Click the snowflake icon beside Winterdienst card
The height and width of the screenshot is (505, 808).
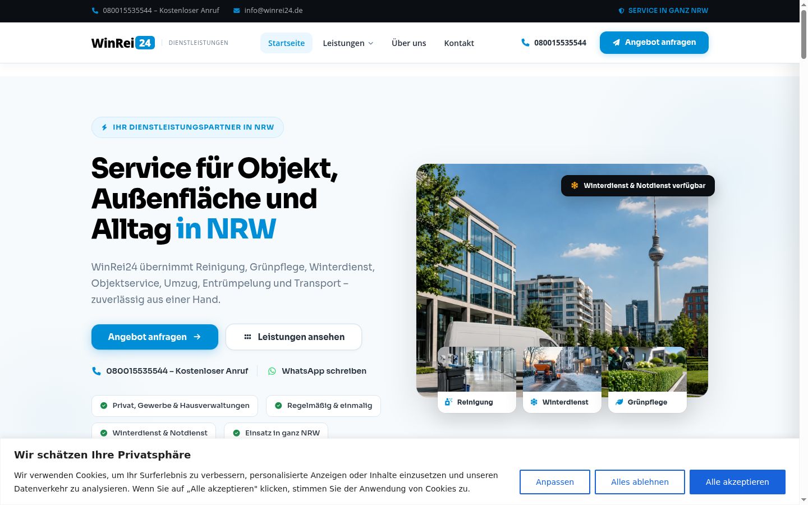[534, 402]
